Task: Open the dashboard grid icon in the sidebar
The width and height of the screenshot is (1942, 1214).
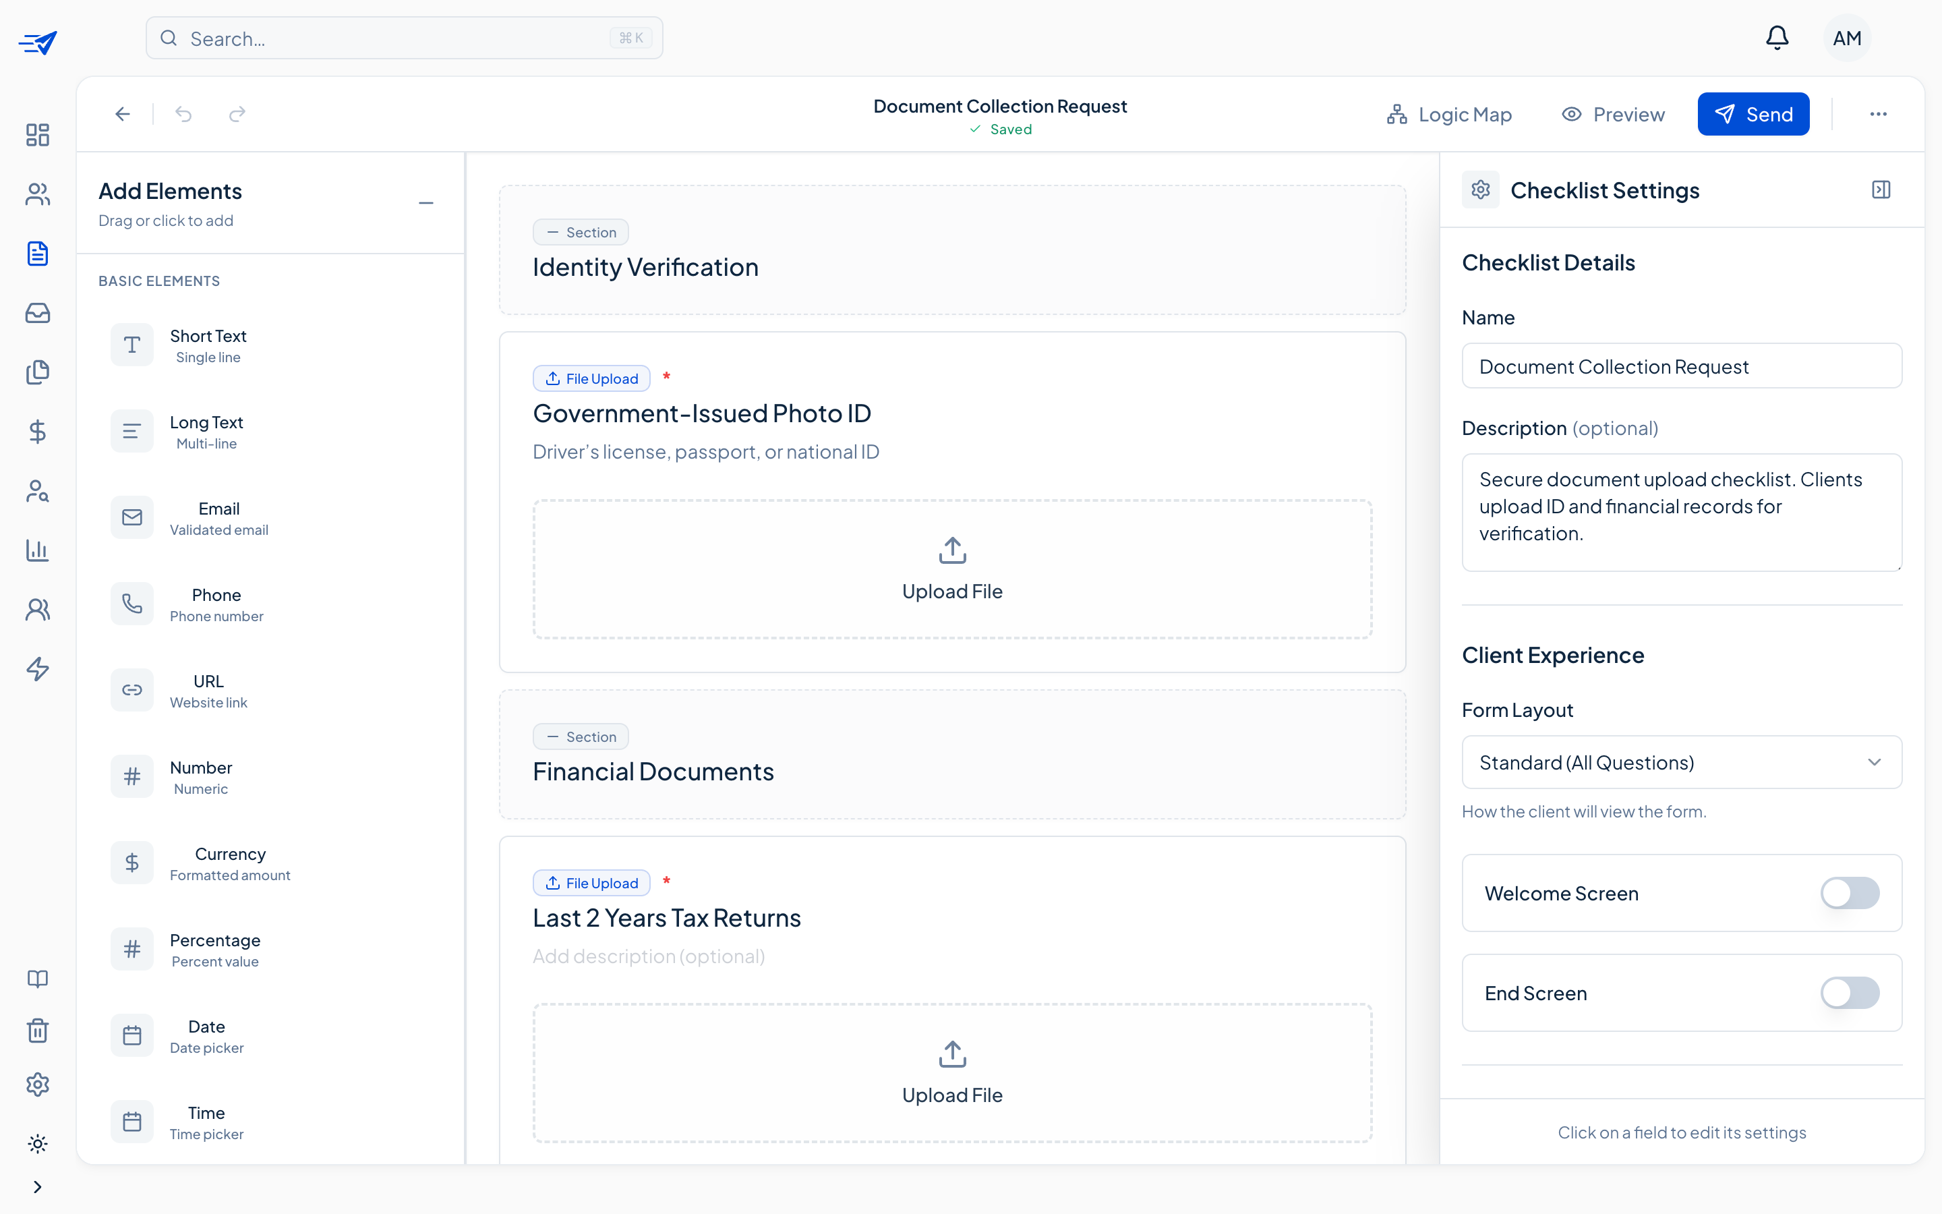Action: (38, 134)
